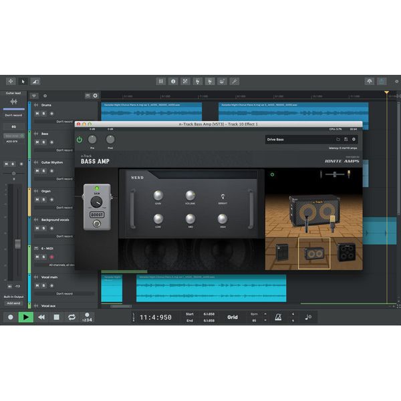
Task: Click the drum kit icon in the toolbar
Action: tap(222, 82)
